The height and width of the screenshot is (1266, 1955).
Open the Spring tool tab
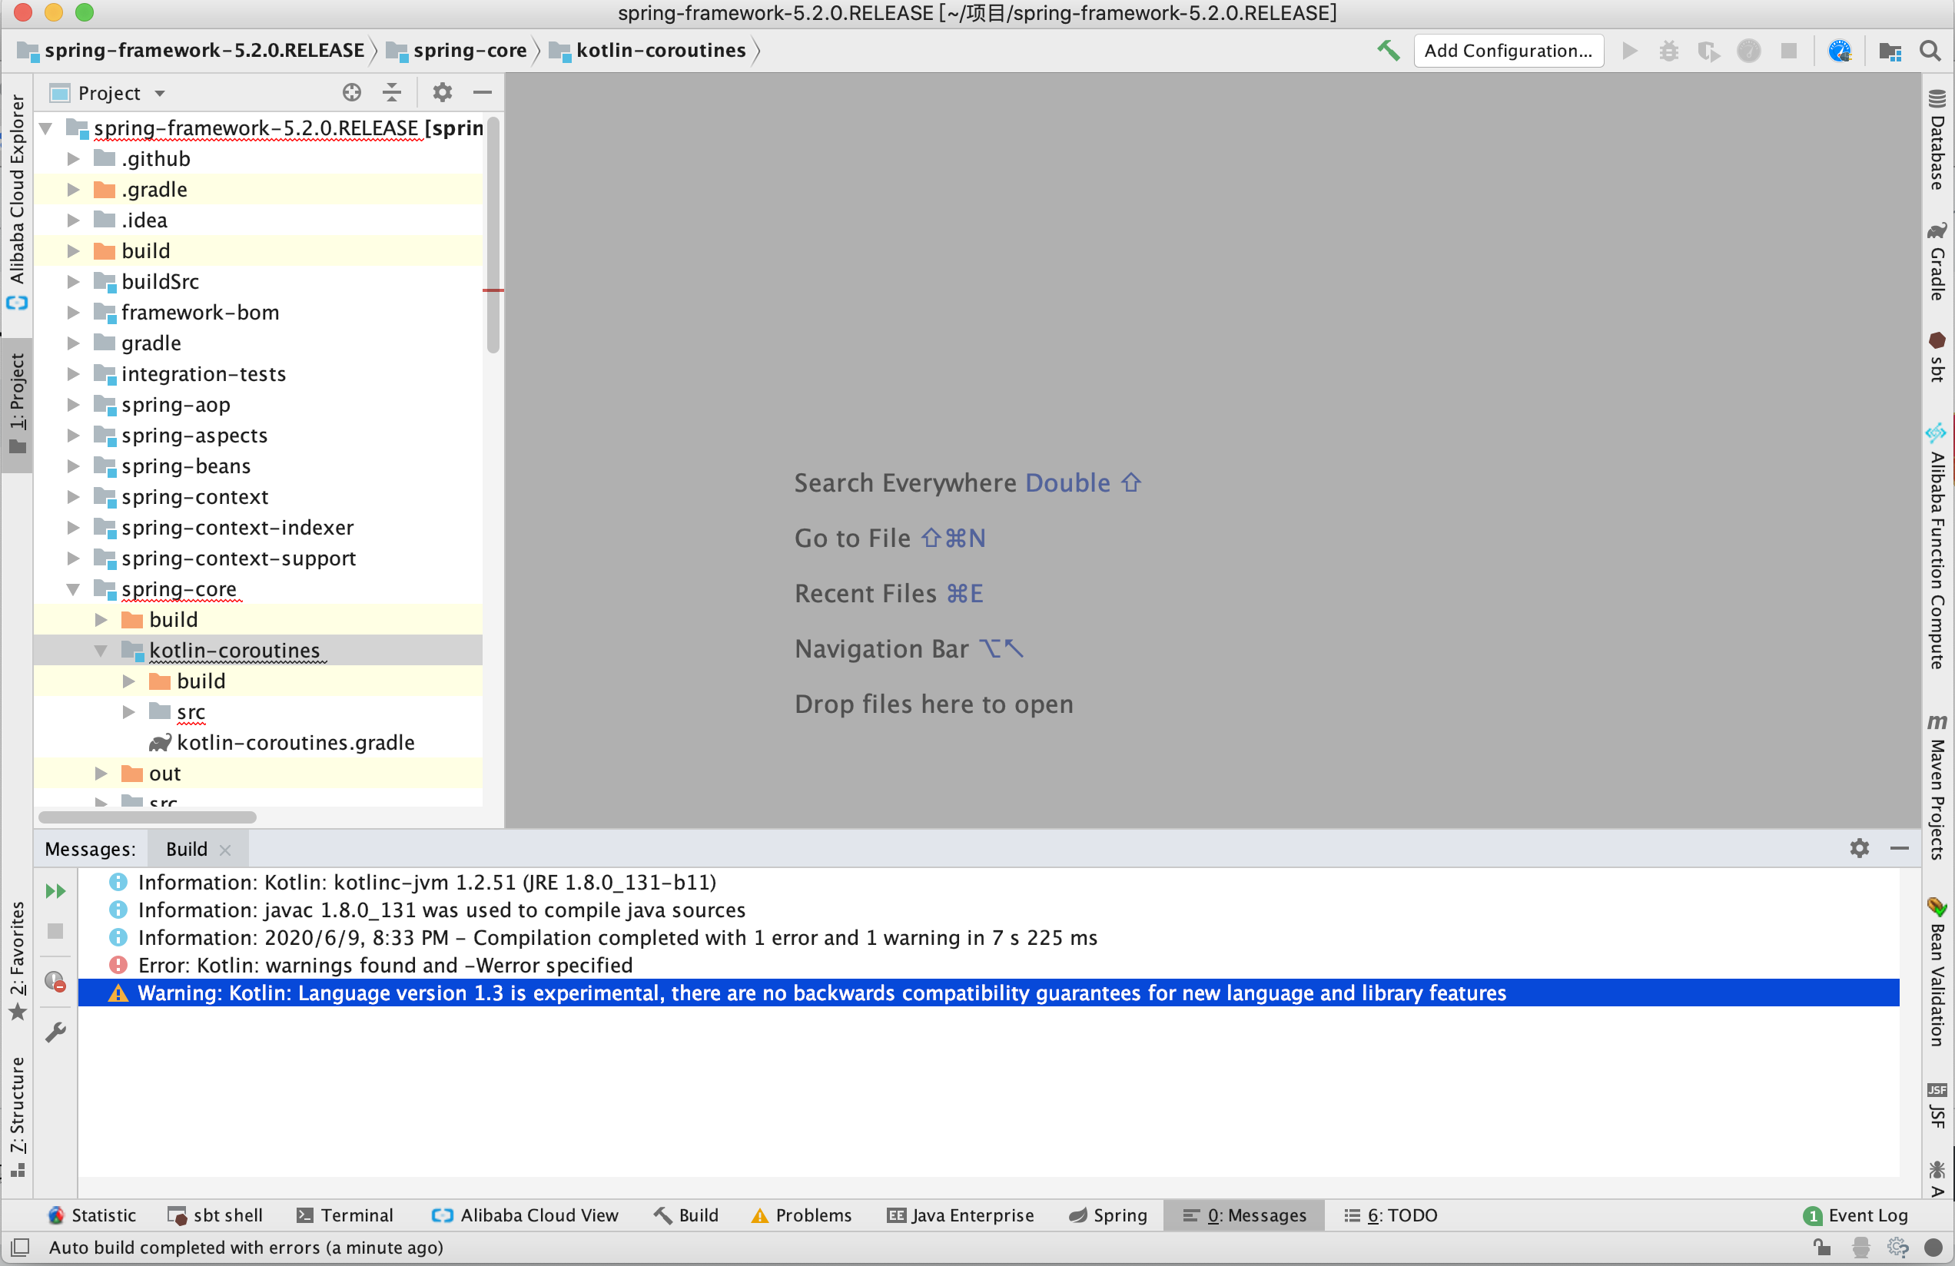1108,1215
